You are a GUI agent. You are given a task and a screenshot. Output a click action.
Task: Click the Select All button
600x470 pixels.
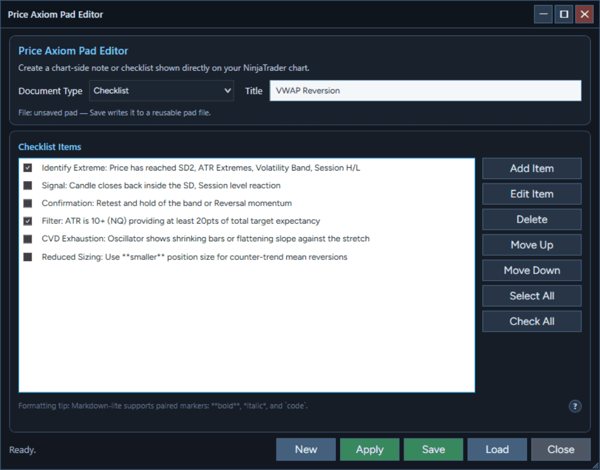531,296
